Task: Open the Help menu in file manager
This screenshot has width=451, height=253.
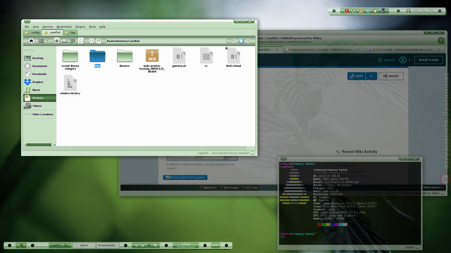Action: [x=102, y=27]
